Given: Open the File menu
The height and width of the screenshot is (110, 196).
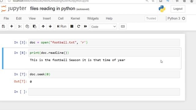Looking at the screenshot, I should pyautogui.click(x=6, y=18).
